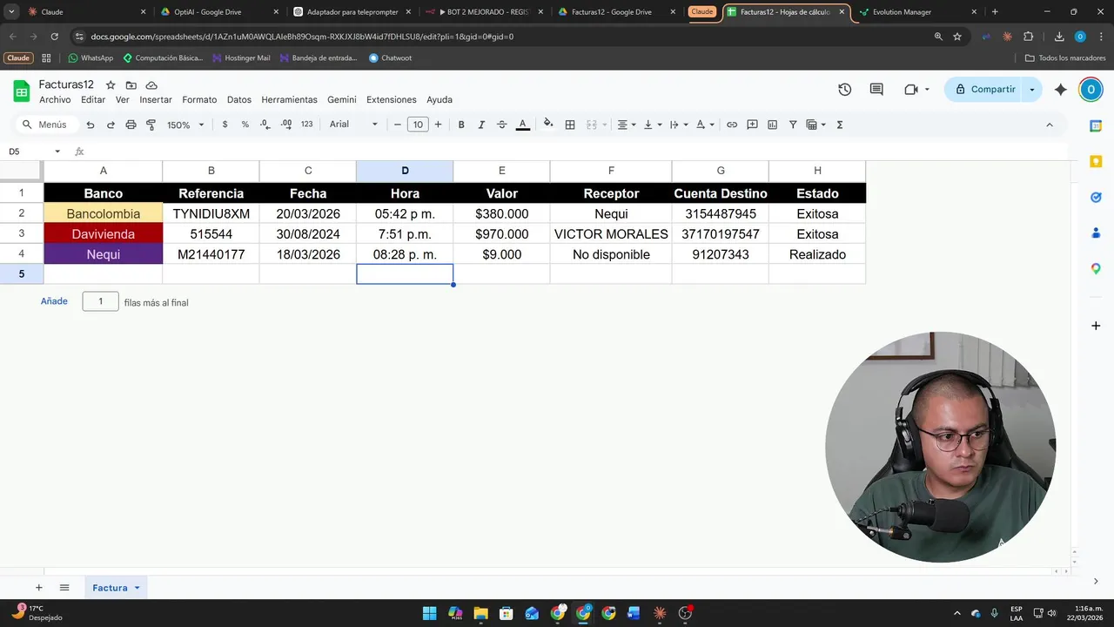
Task: Open the Formato menu
Action: (199, 100)
